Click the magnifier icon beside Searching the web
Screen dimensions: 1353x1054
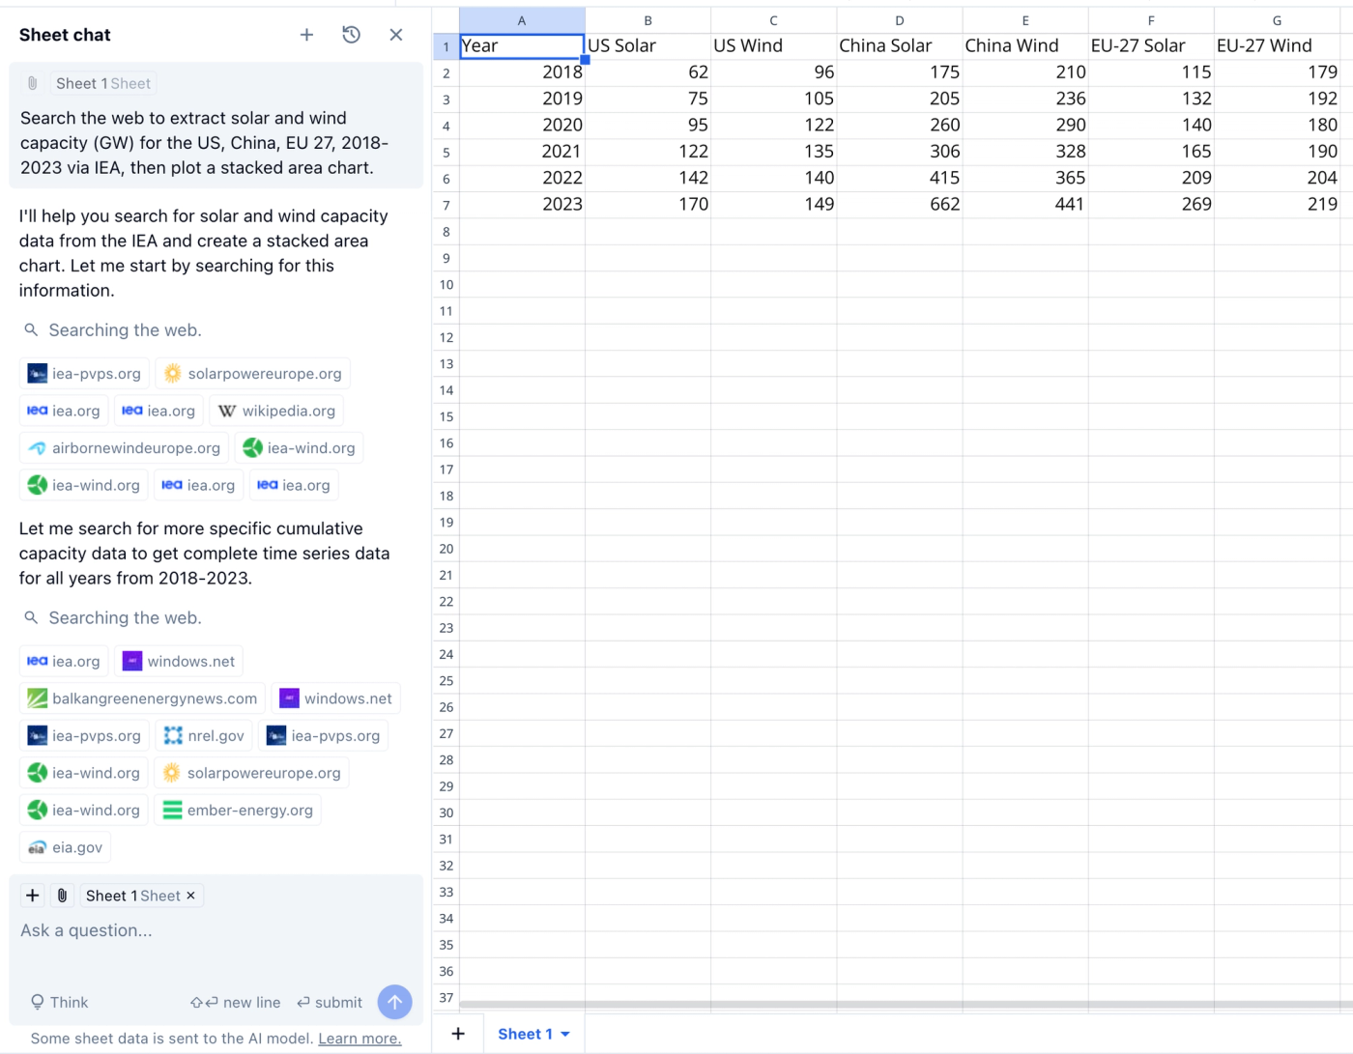click(x=31, y=329)
